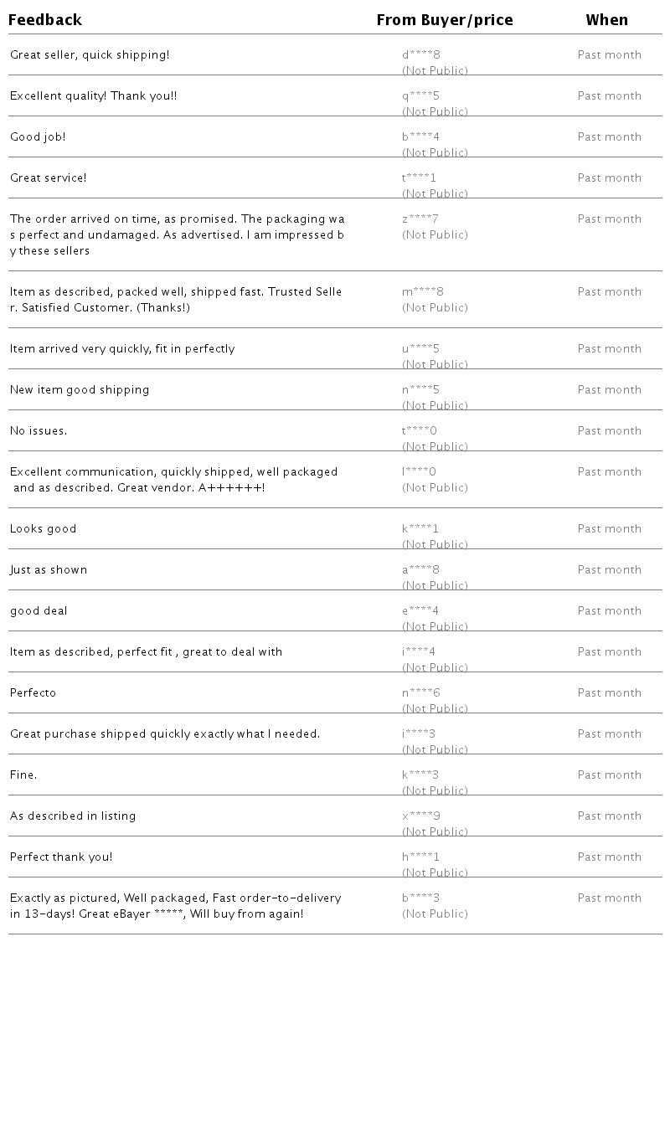Click the "Perfecto" feedback comment
Image resolution: width=670 pixels, height=1122 pixels.
coord(33,693)
